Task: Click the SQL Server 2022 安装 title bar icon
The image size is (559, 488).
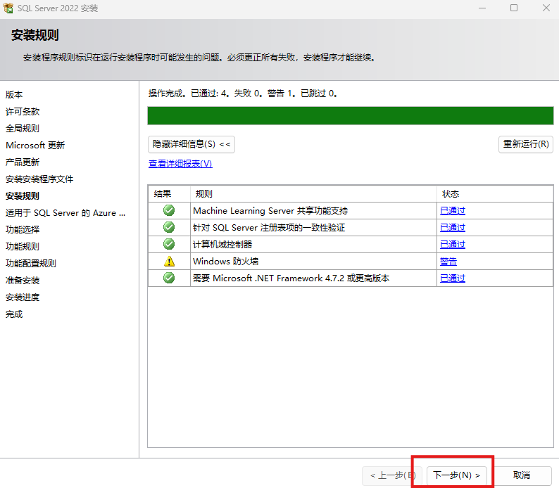Action: click(9, 8)
